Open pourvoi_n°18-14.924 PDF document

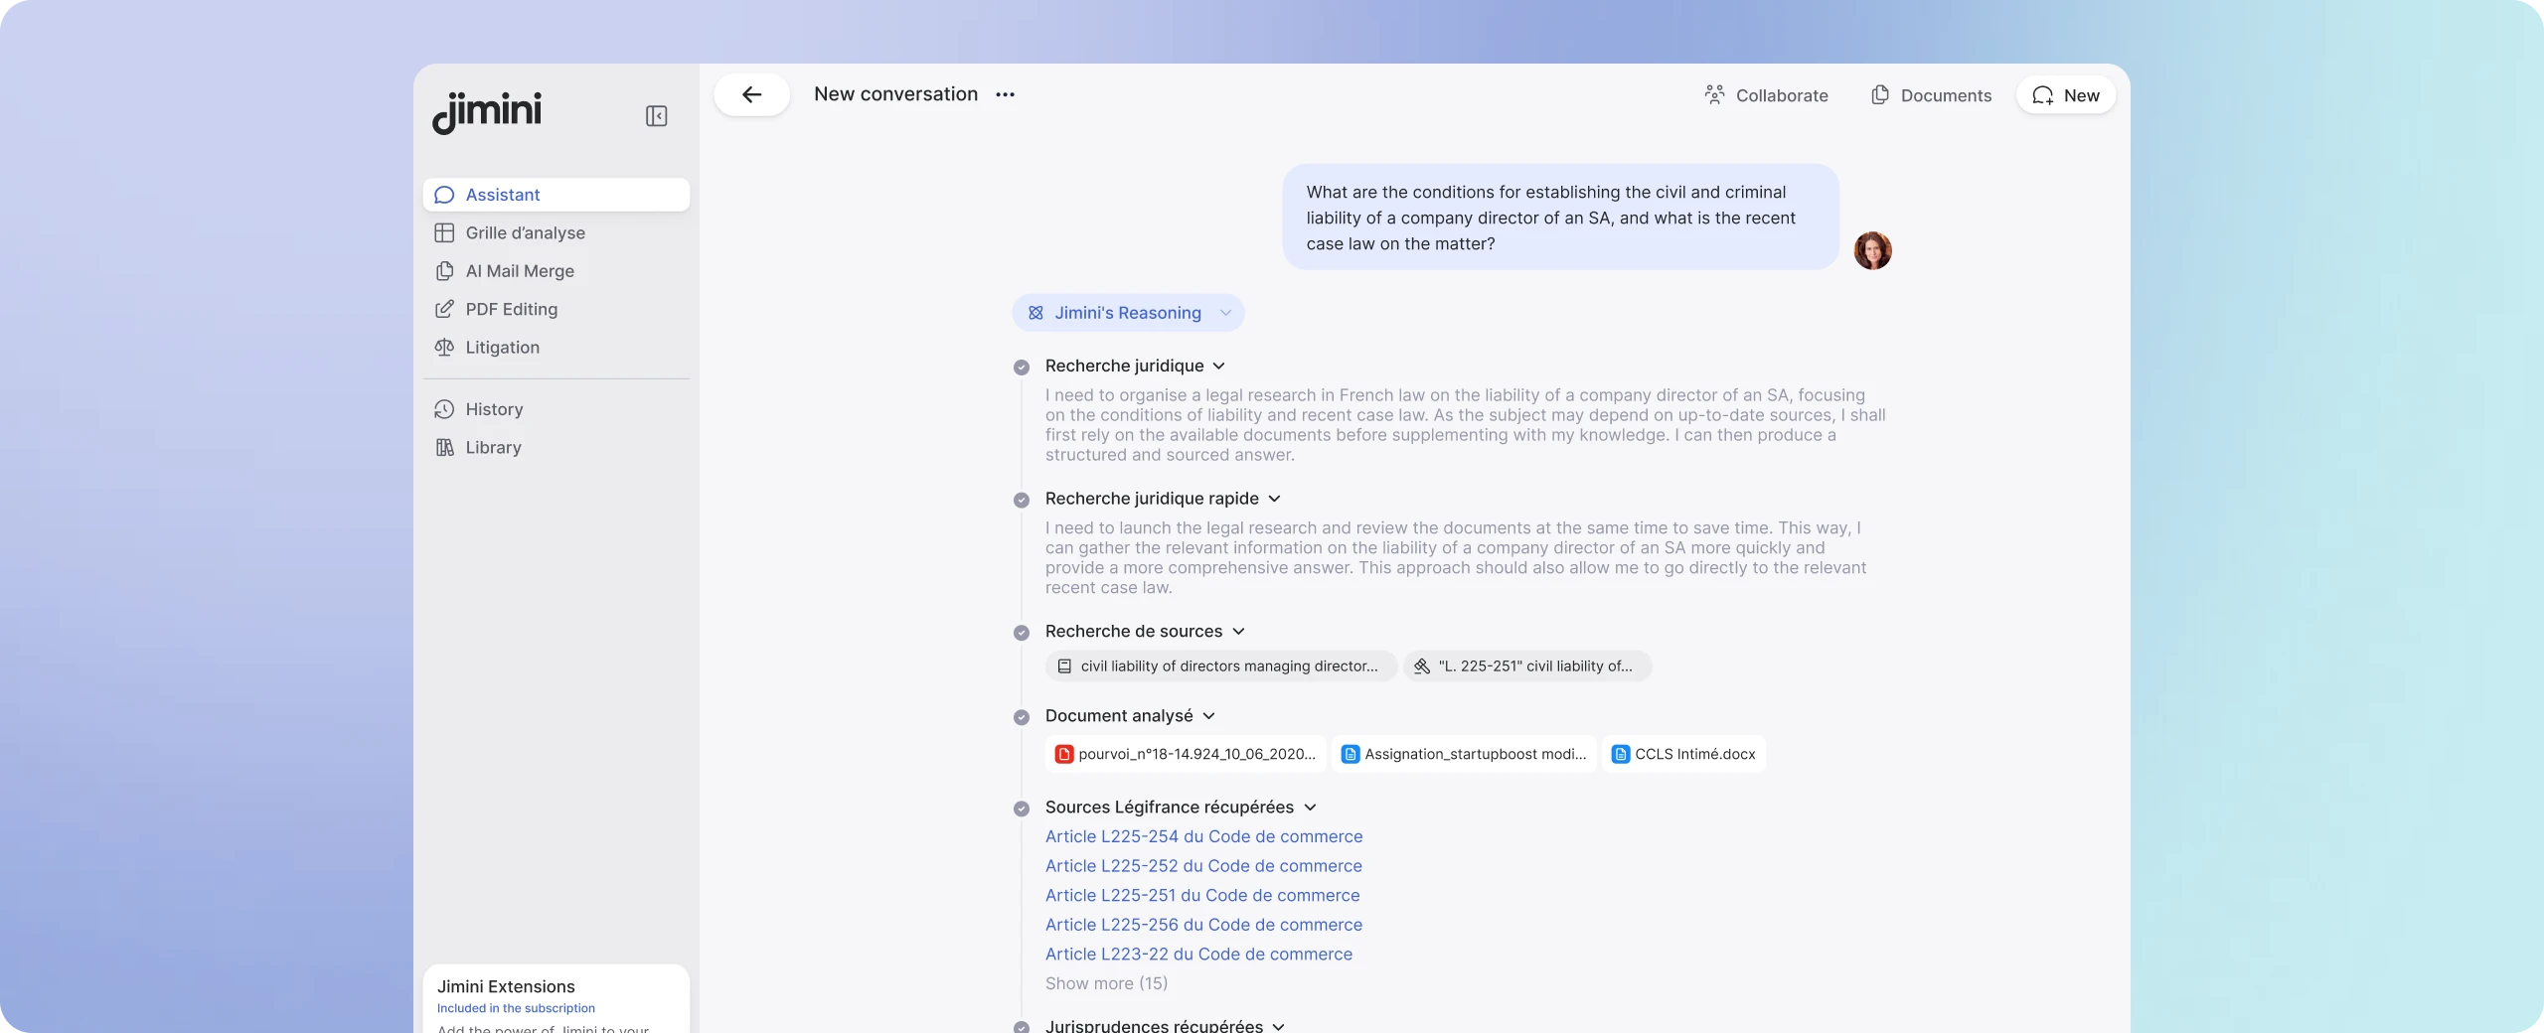1186,754
